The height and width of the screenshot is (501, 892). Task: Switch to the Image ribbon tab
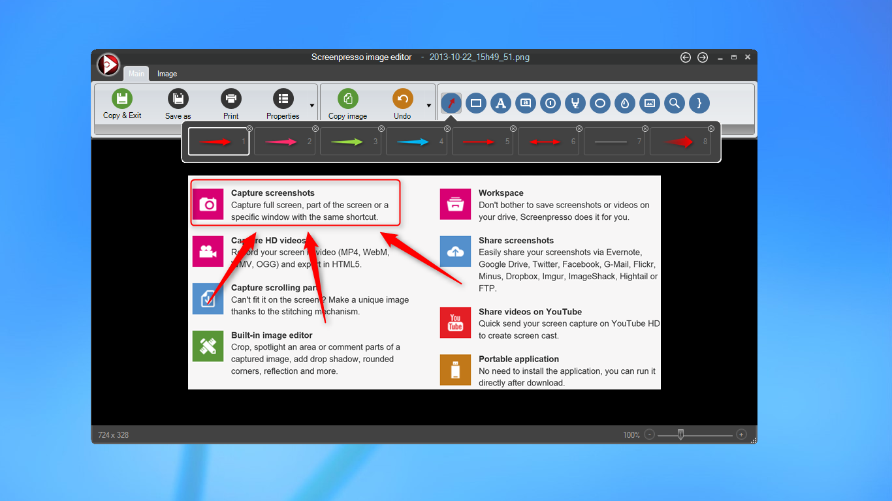pyautogui.click(x=167, y=74)
